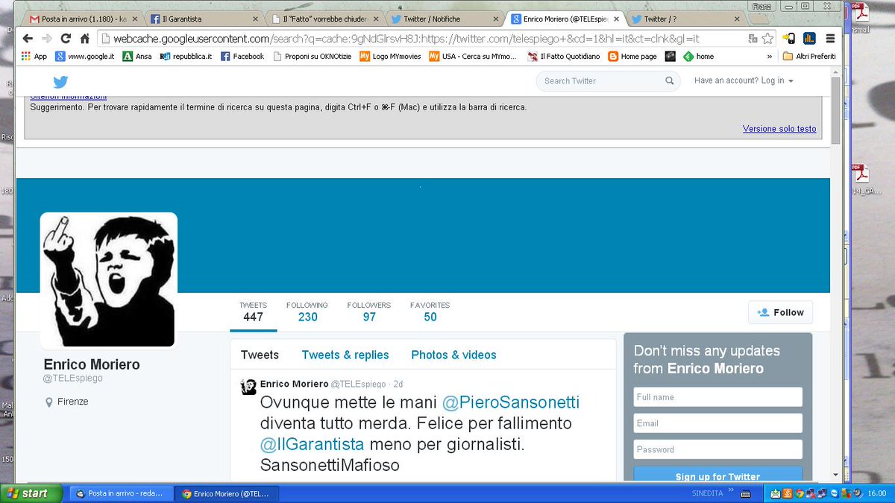Switch to Posta in arrivo Gmail tab

click(x=82, y=19)
